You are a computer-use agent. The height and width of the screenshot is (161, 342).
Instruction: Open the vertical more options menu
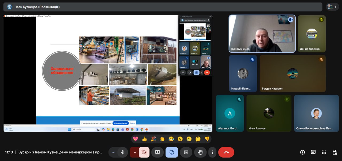coord(212,152)
